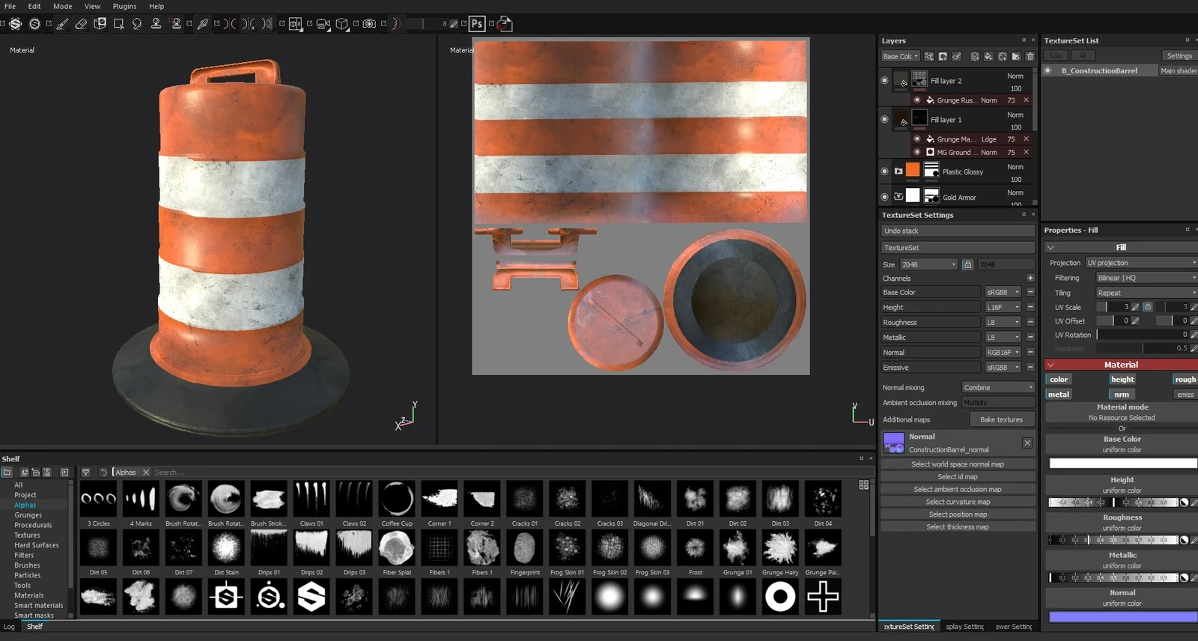The height and width of the screenshot is (641, 1198).
Task: Click the Bake textures button
Action: coord(1001,419)
